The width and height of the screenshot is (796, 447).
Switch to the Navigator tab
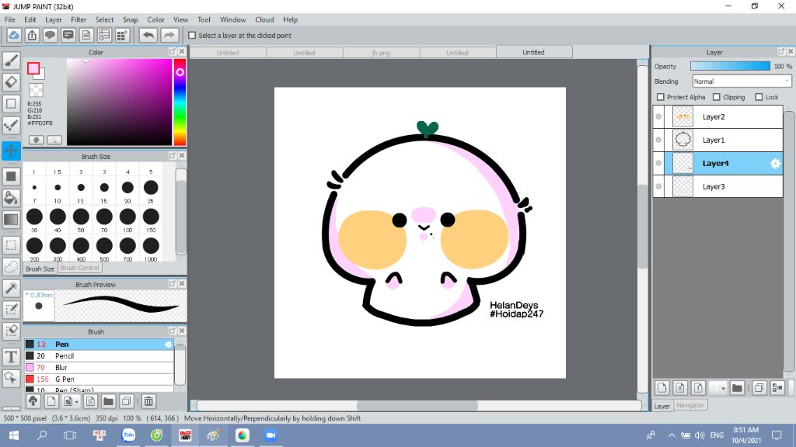pyautogui.click(x=690, y=405)
